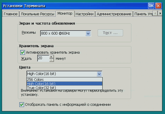Click the Установки Терминала title bar text
Screen dimensions: 165x114
pyautogui.click(x=24, y=6)
